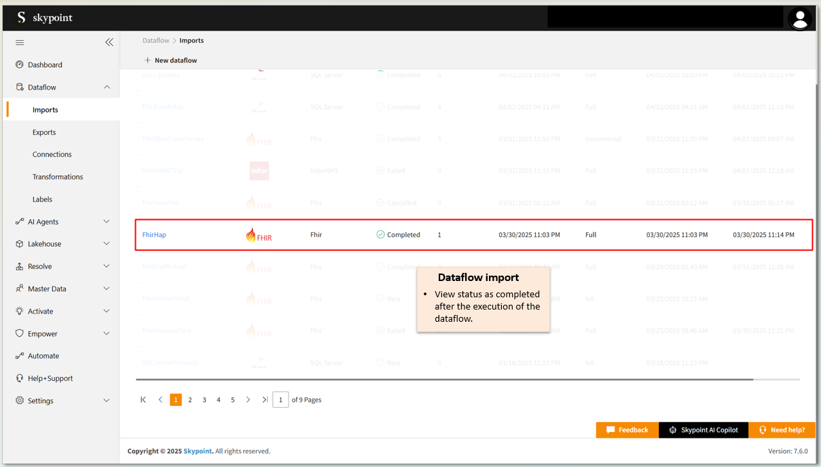This screenshot has width=821, height=467.
Task: Open the FhirHap dataflow link
Action: 154,235
